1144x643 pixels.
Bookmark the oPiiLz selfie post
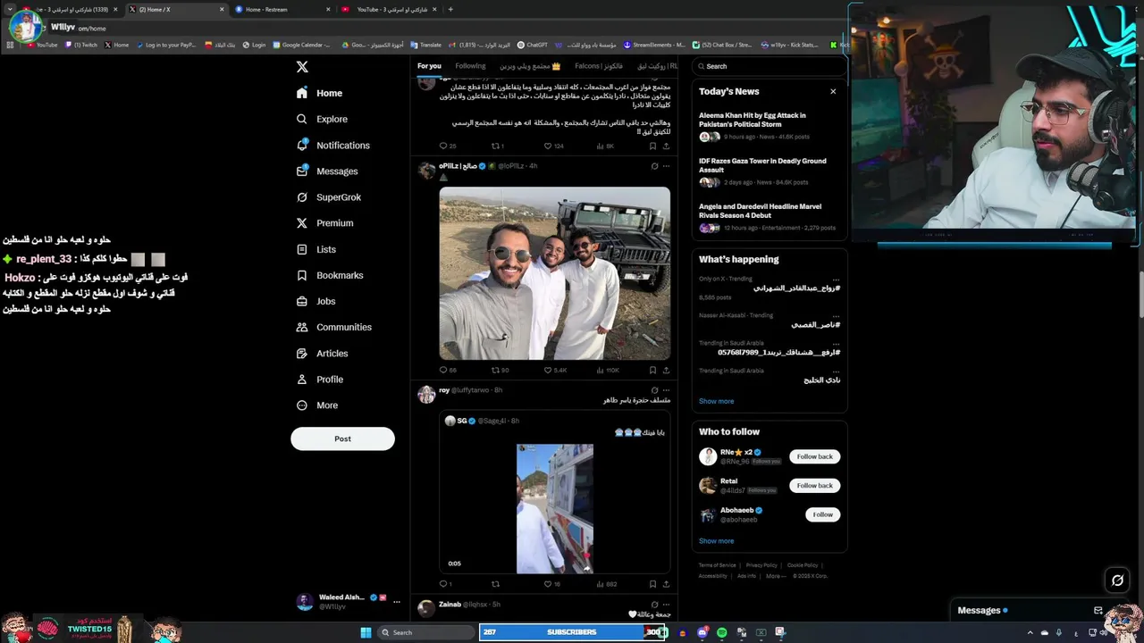click(x=652, y=370)
